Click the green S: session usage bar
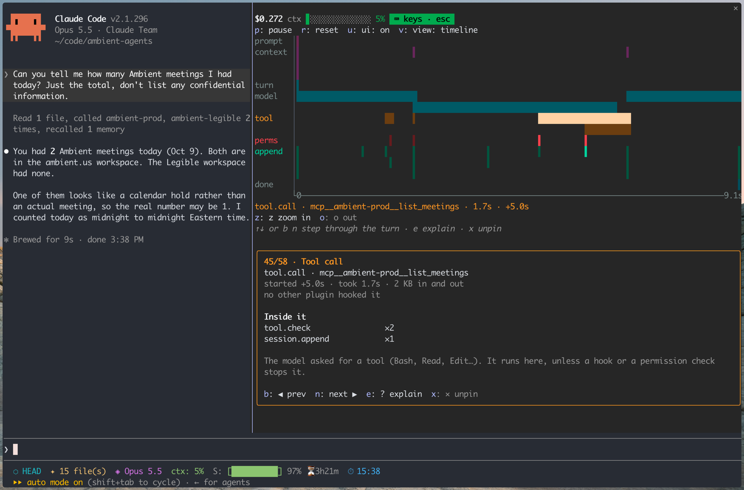This screenshot has width=744, height=490. tap(255, 471)
